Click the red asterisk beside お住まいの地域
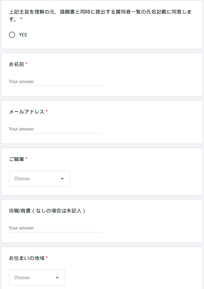The height and width of the screenshot is (289, 204). coord(47,257)
